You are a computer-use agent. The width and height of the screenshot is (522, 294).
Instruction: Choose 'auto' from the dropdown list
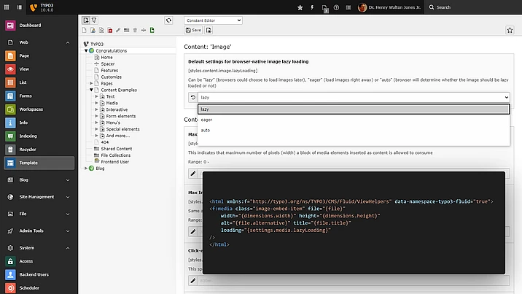pyautogui.click(x=206, y=130)
